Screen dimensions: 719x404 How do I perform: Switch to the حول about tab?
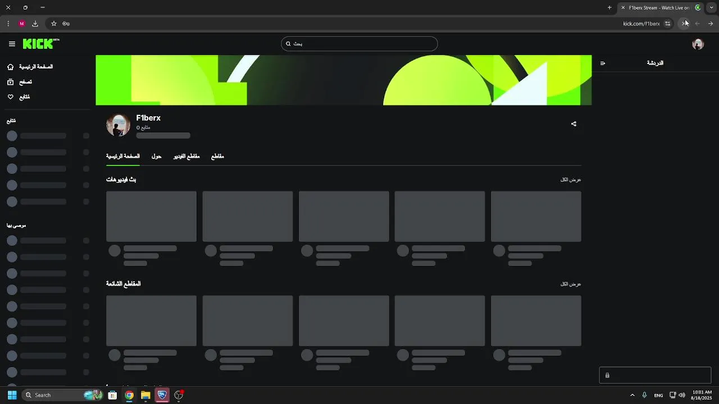(x=156, y=157)
